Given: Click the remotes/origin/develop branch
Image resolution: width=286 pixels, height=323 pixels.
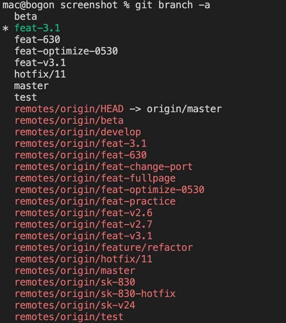Looking at the screenshot, I should [x=77, y=132].
